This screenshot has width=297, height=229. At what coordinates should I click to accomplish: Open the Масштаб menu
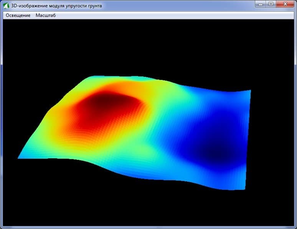pos(46,15)
